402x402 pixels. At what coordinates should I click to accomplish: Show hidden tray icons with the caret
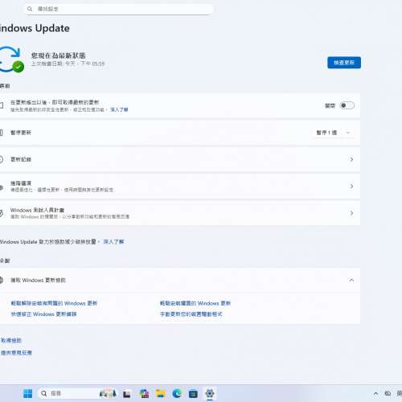[375, 393]
